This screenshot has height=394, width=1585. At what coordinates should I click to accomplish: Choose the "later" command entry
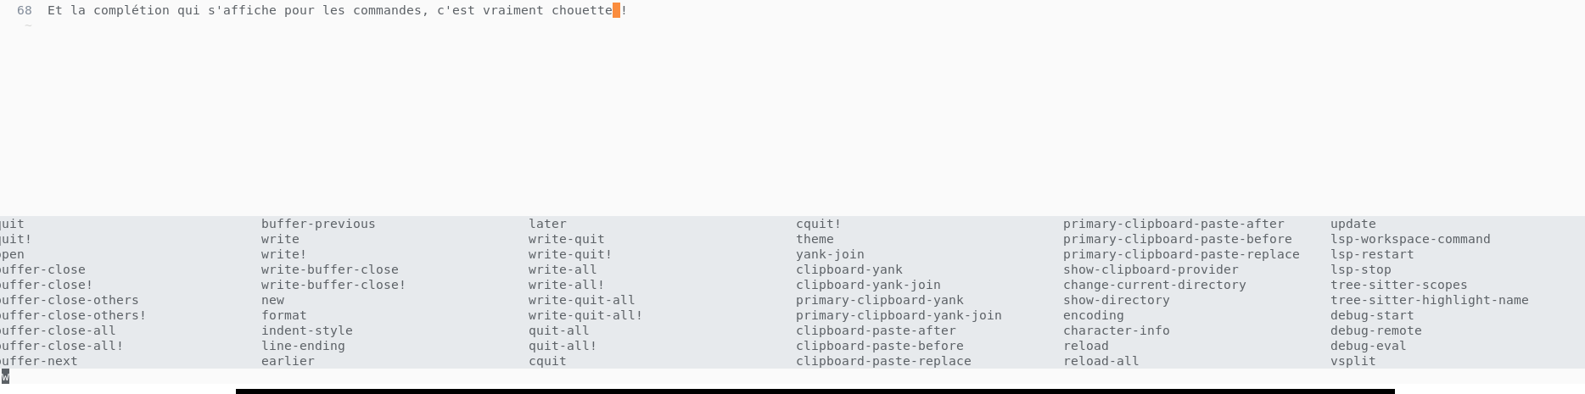point(547,224)
